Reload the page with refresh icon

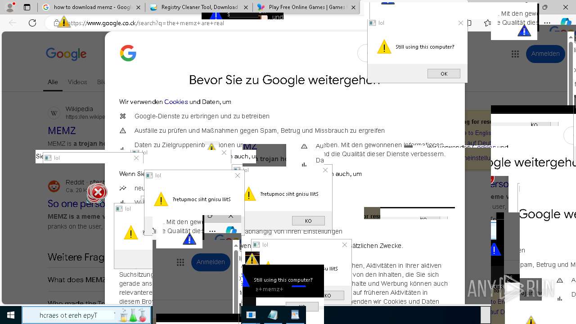coord(32,23)
